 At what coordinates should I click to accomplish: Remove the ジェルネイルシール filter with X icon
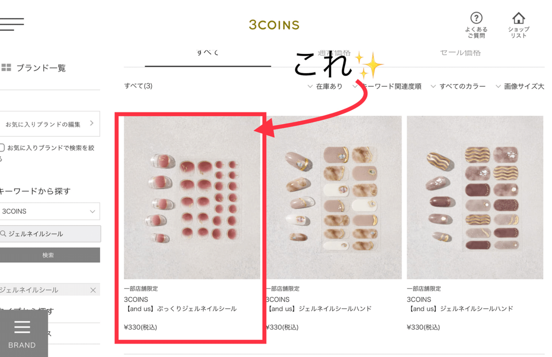[x=93, y=290]
